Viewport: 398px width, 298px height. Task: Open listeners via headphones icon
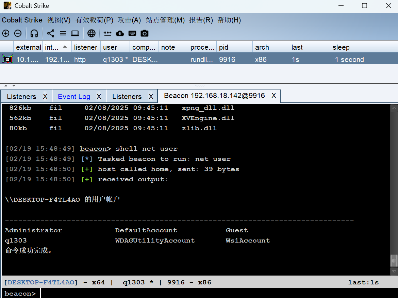(34, 33)
